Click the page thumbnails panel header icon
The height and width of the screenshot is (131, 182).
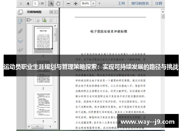(x=20, y=12)
